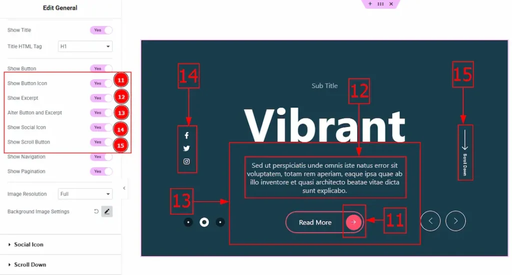Click the next slide arrow

coord(455,221)
